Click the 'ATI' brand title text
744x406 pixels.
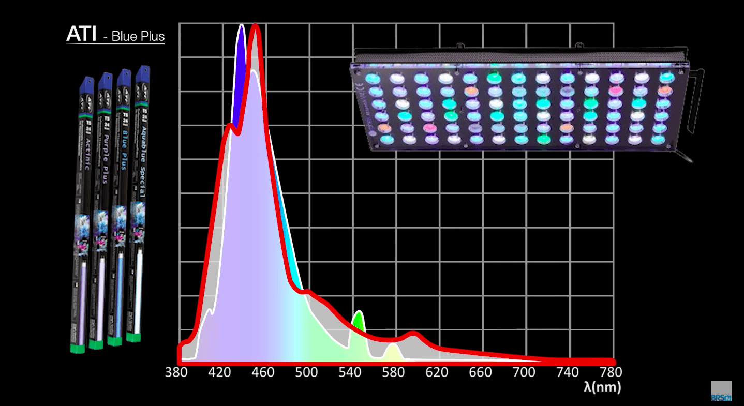[x=81, y=34]
